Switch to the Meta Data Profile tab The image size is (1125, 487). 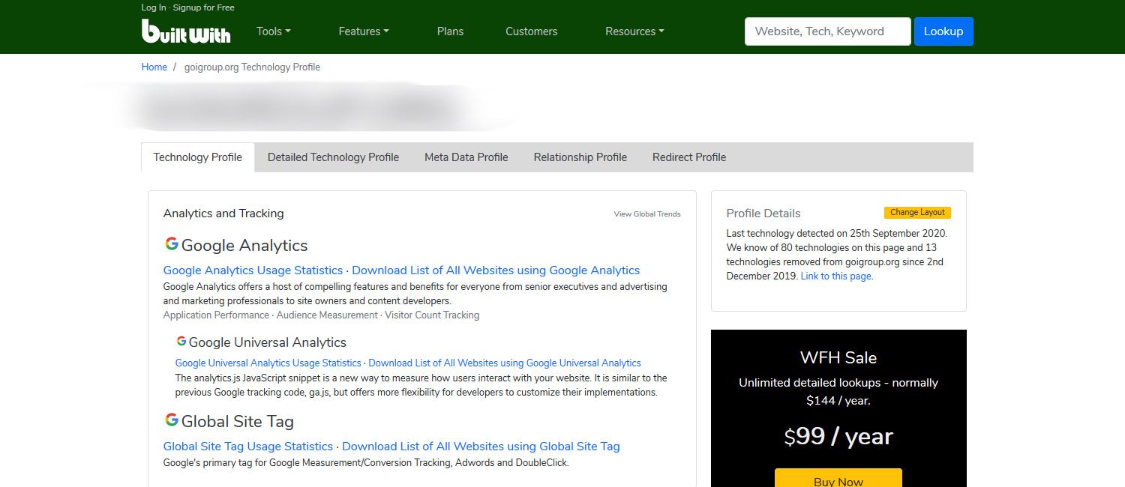(x=466, y=157)
